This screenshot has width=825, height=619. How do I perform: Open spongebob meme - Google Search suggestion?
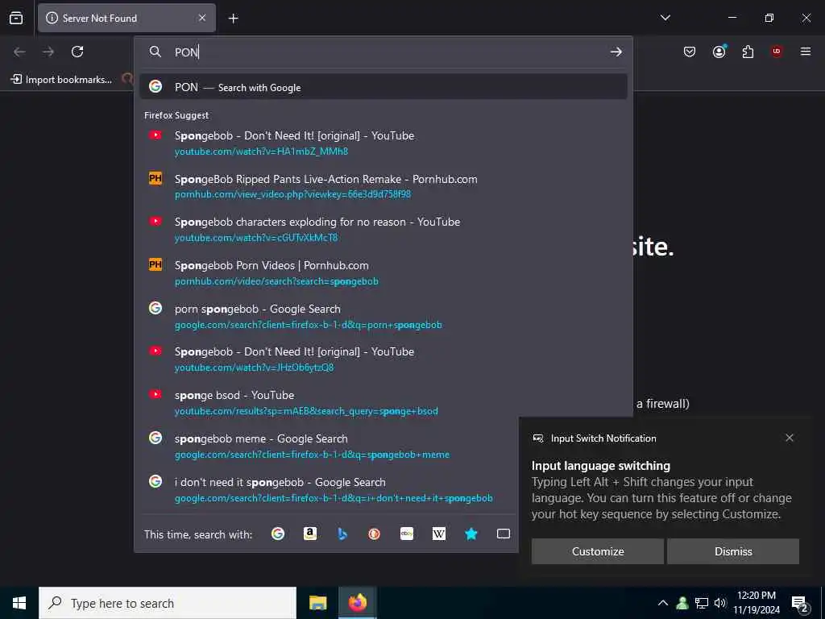(329, 447)
